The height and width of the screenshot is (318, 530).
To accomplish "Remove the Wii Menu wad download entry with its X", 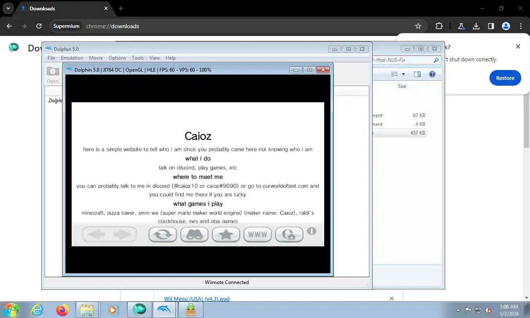I will pyautogui.click(x=392, y=299).
